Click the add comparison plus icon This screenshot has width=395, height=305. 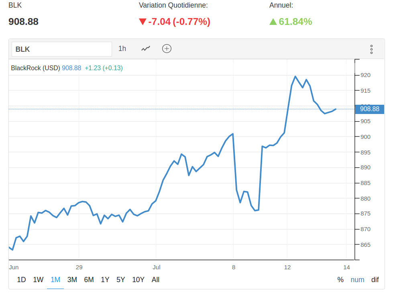167,49
